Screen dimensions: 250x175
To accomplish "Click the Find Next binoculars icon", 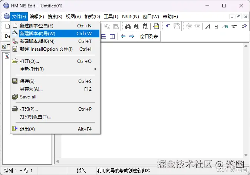I will pyautogui.click(x=136, y=26).
